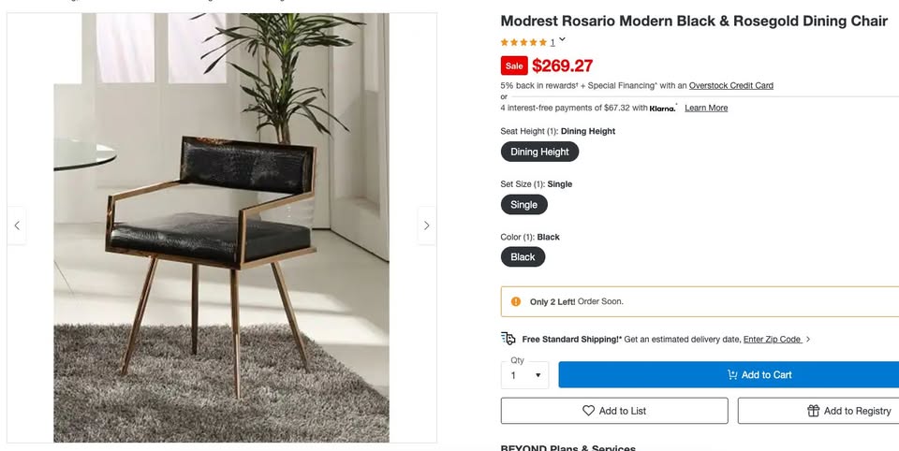899x451 pixels.
Task: Open the review count link
Action: tap(553, 42)
